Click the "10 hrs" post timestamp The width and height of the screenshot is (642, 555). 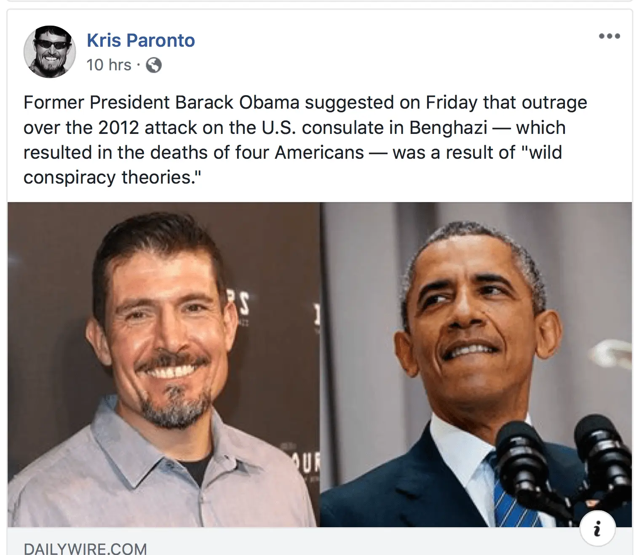(109, 65)
